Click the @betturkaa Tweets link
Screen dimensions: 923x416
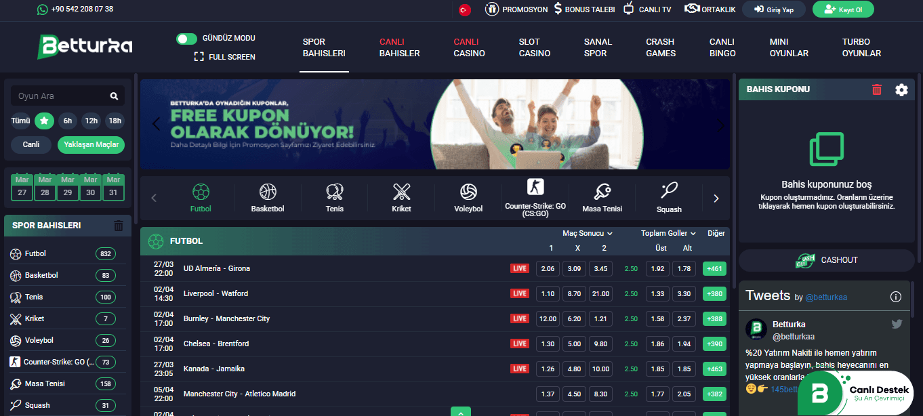coord(825,297)
